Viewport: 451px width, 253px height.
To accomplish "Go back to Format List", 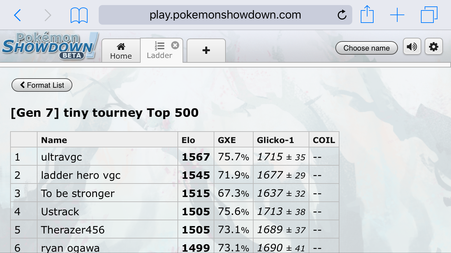I will [42, 85].
